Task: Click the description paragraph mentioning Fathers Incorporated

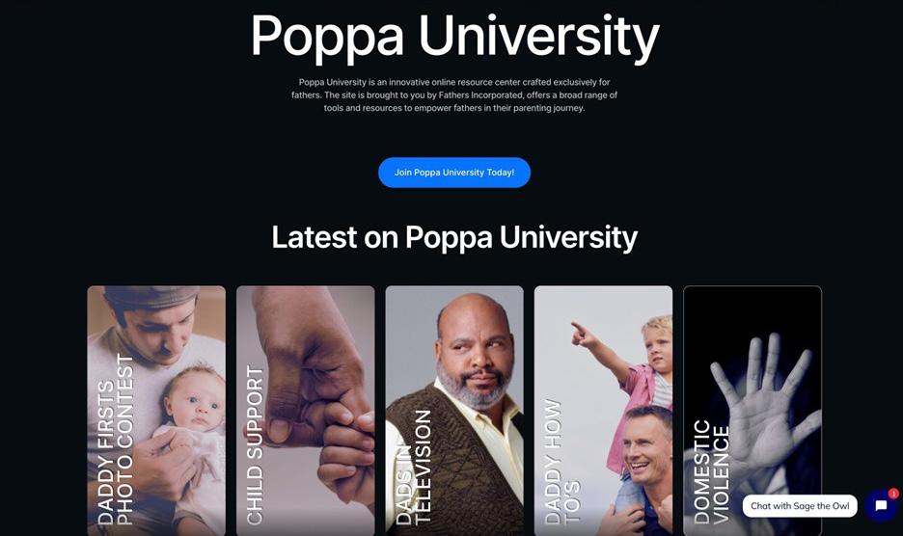Action: click(454, 95)
